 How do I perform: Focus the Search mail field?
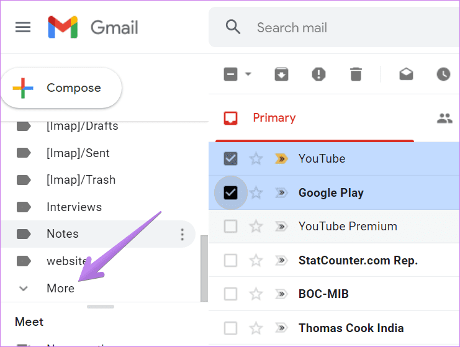point(335,27)
